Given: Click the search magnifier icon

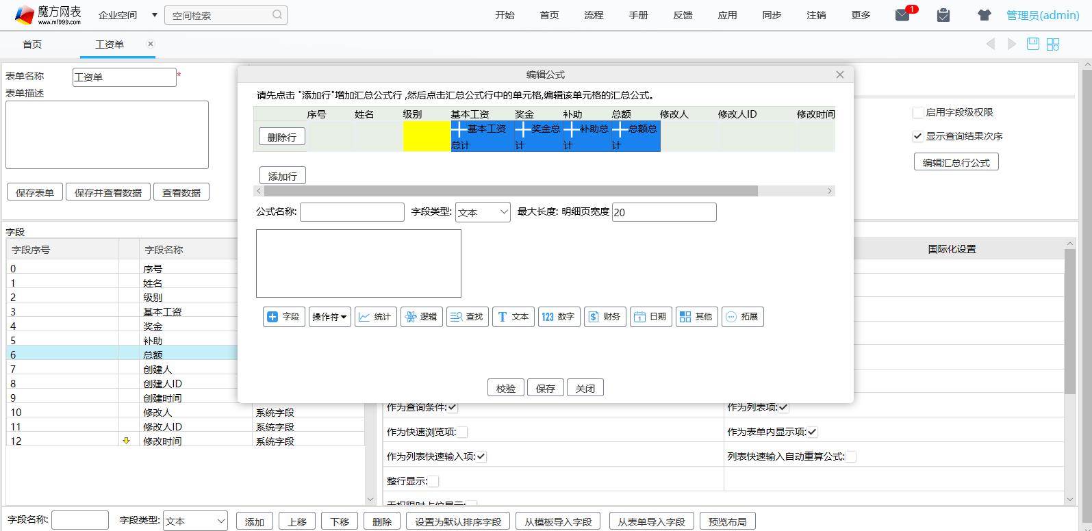Looking at the screenshot, I should [277, 14].
